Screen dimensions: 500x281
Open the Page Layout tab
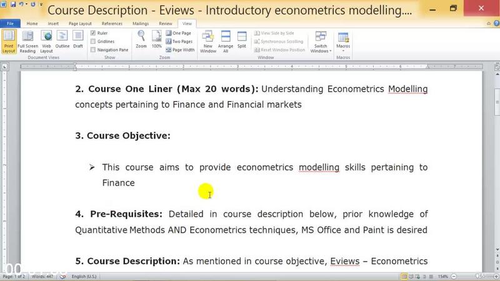(x=80, y=23)
